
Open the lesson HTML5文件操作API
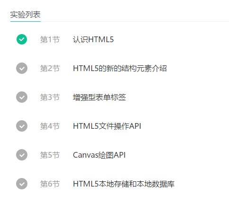click(x=107, y=126)
